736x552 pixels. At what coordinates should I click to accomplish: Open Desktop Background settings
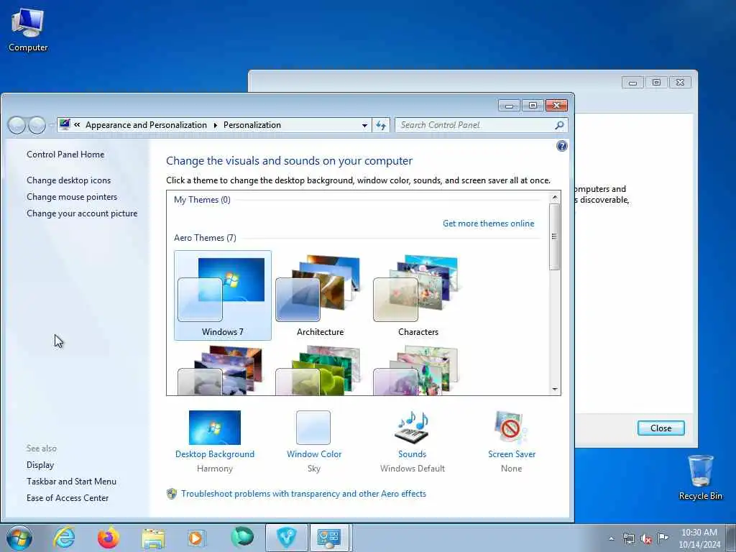click(x=214, y=428)
